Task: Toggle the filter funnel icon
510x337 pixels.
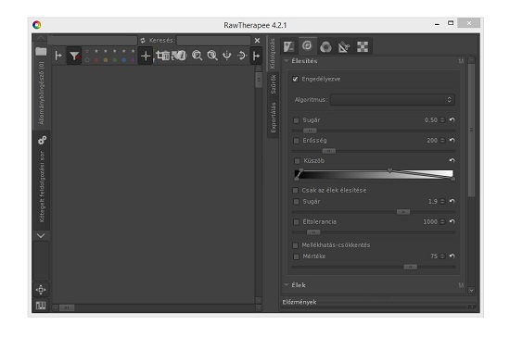Action: point(74,56)
